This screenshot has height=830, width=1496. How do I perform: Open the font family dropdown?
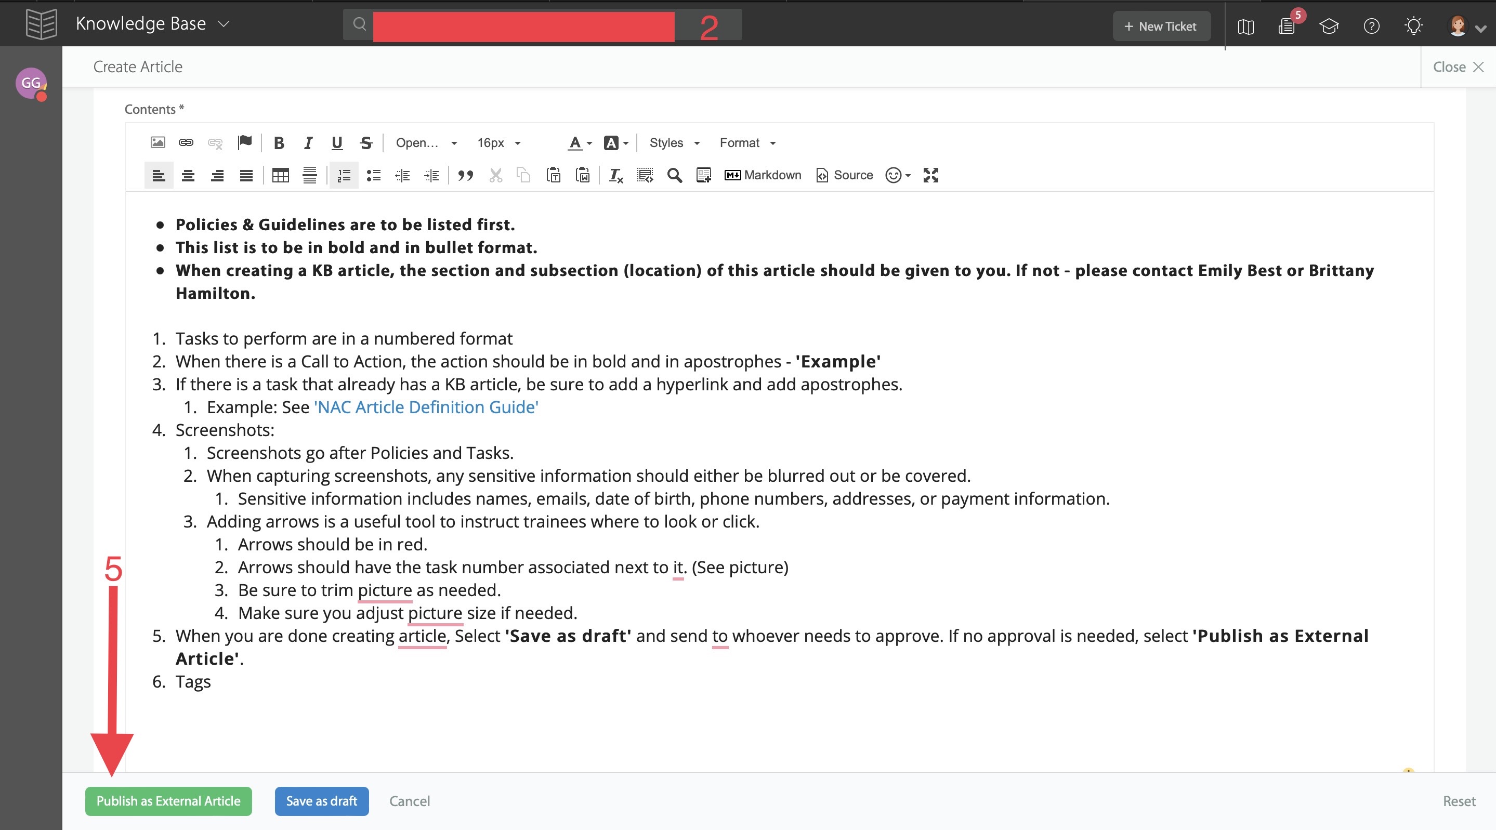pyautogui.click(x=426, y=143)
